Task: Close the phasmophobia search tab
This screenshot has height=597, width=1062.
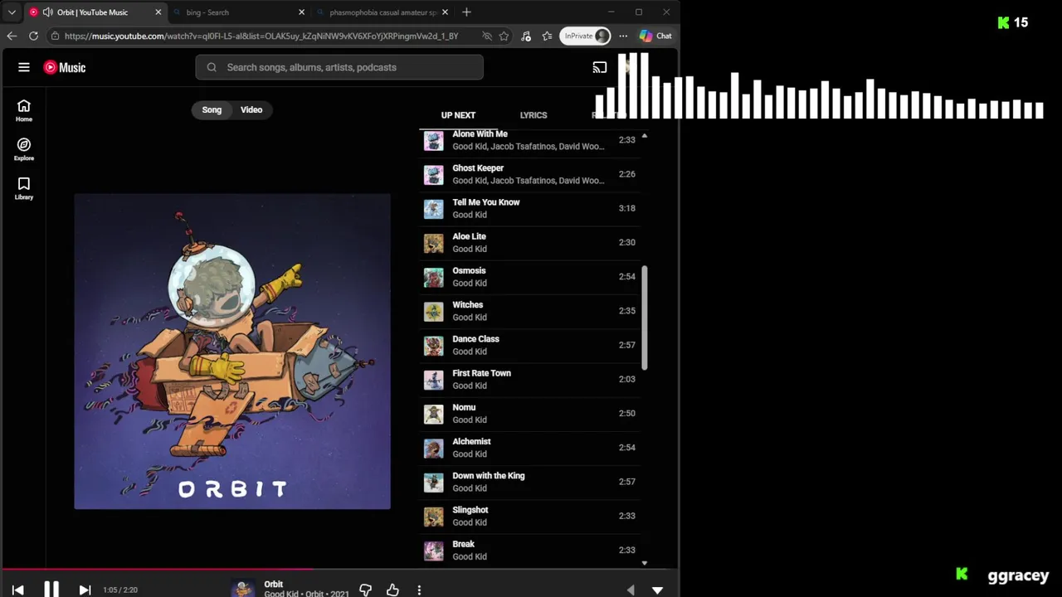Action: click(x=445, y=12)
